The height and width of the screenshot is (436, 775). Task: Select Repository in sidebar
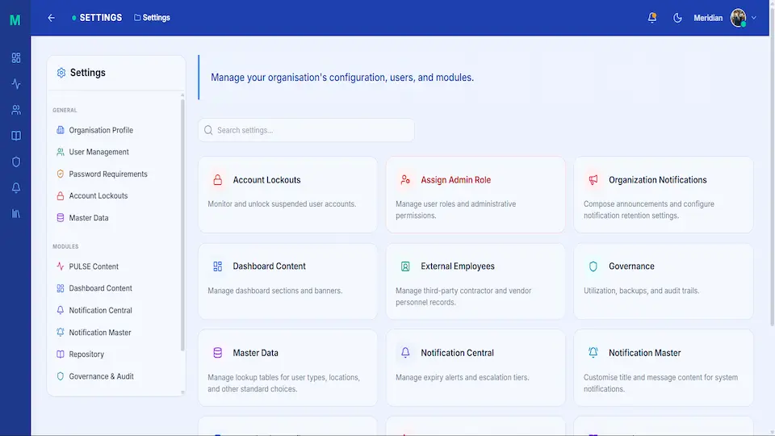[115, 354]
